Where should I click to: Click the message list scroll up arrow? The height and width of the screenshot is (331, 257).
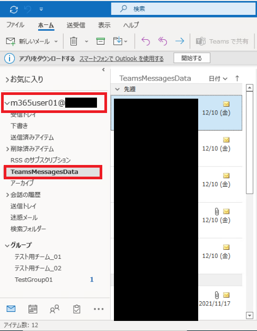(x=250, y=88)
